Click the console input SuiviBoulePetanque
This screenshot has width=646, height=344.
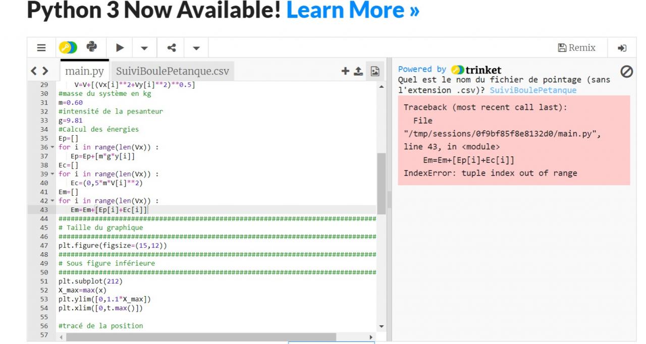(x=533, y=90)
